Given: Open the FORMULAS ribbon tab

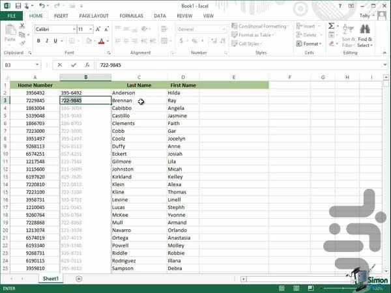Looking at the screenshot, I should [131, 15].
